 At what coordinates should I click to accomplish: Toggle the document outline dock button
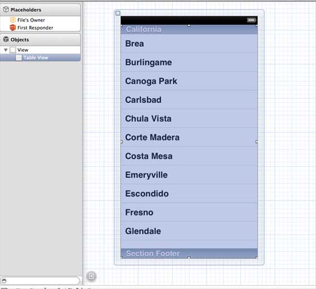(91, 276)
